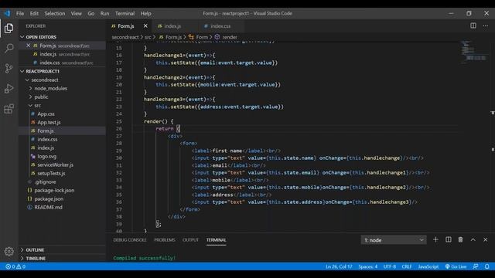Click the 'Spaces: 4' indentation status
This screenshot has height=278, width=495.
368,266
